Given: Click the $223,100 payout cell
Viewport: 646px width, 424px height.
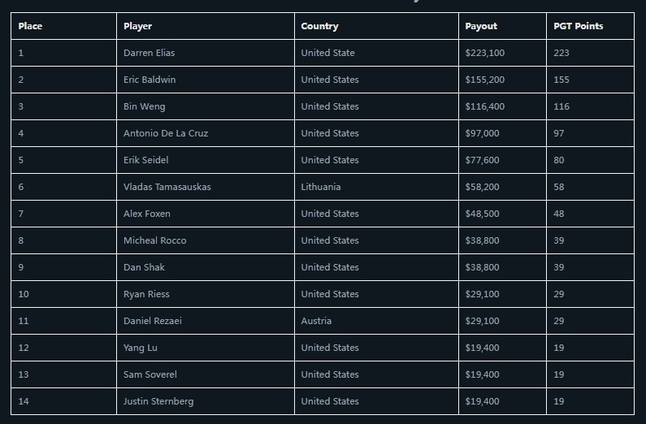Looking at the screenshot, I should click(485, 53).
